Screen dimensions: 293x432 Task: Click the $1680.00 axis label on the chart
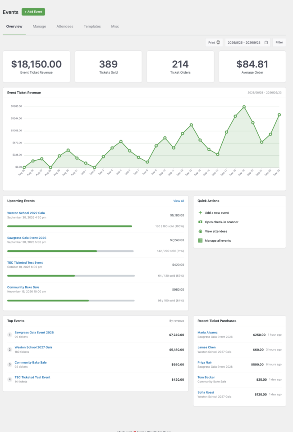[x=16, y=106]
